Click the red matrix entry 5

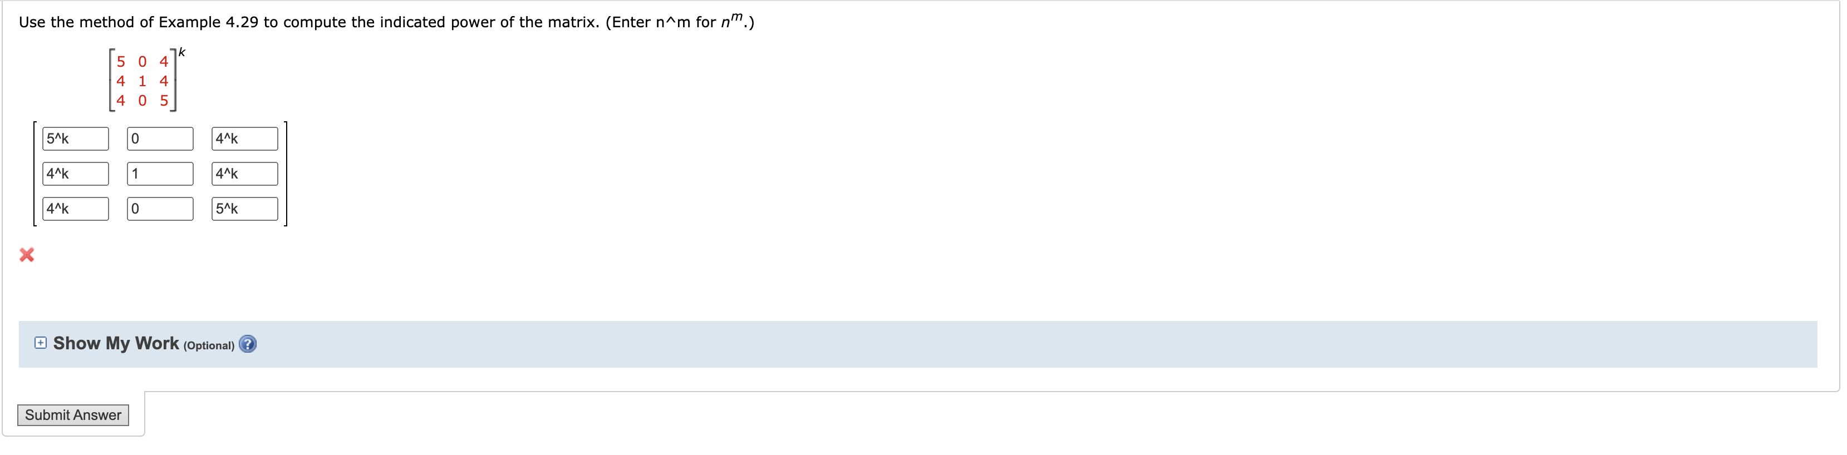pos(120,62)
